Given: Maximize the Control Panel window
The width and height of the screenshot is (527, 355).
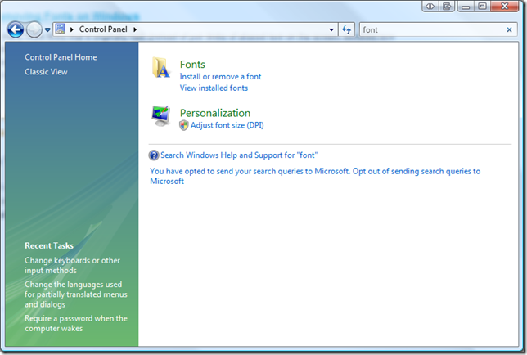Looking at the screenshot, I should [482, 6].
